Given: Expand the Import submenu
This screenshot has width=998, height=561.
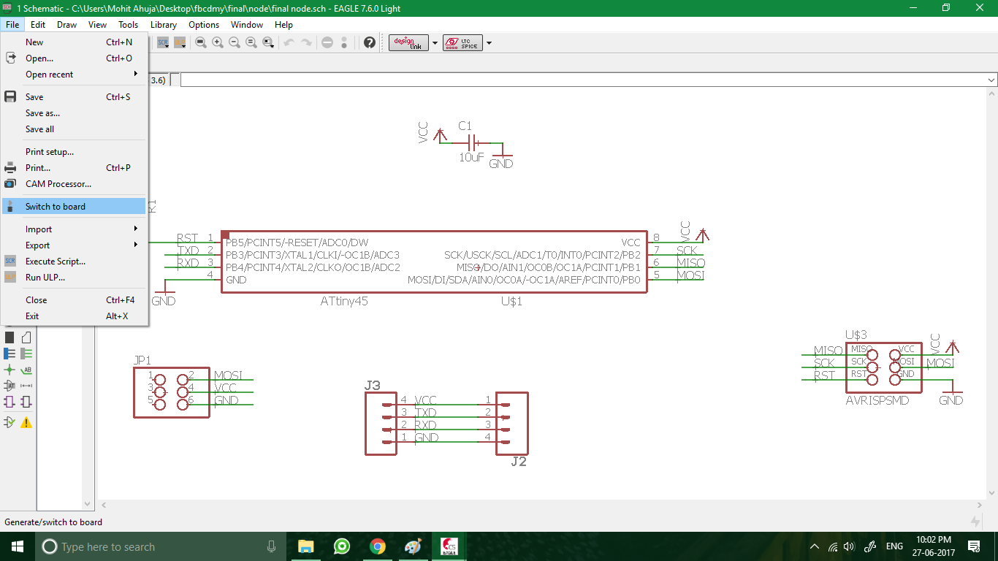Looking at the screenshot, I should [75, 229].
